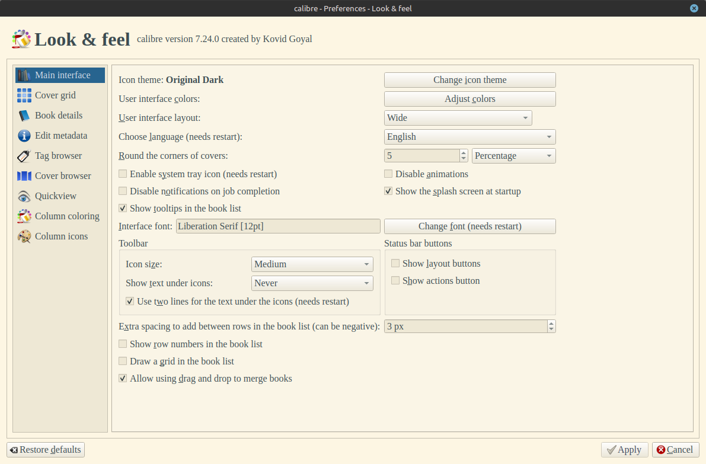Open the Show text under icons dropdown
This screenshot has width=706, height=464.
pos(312,283)
